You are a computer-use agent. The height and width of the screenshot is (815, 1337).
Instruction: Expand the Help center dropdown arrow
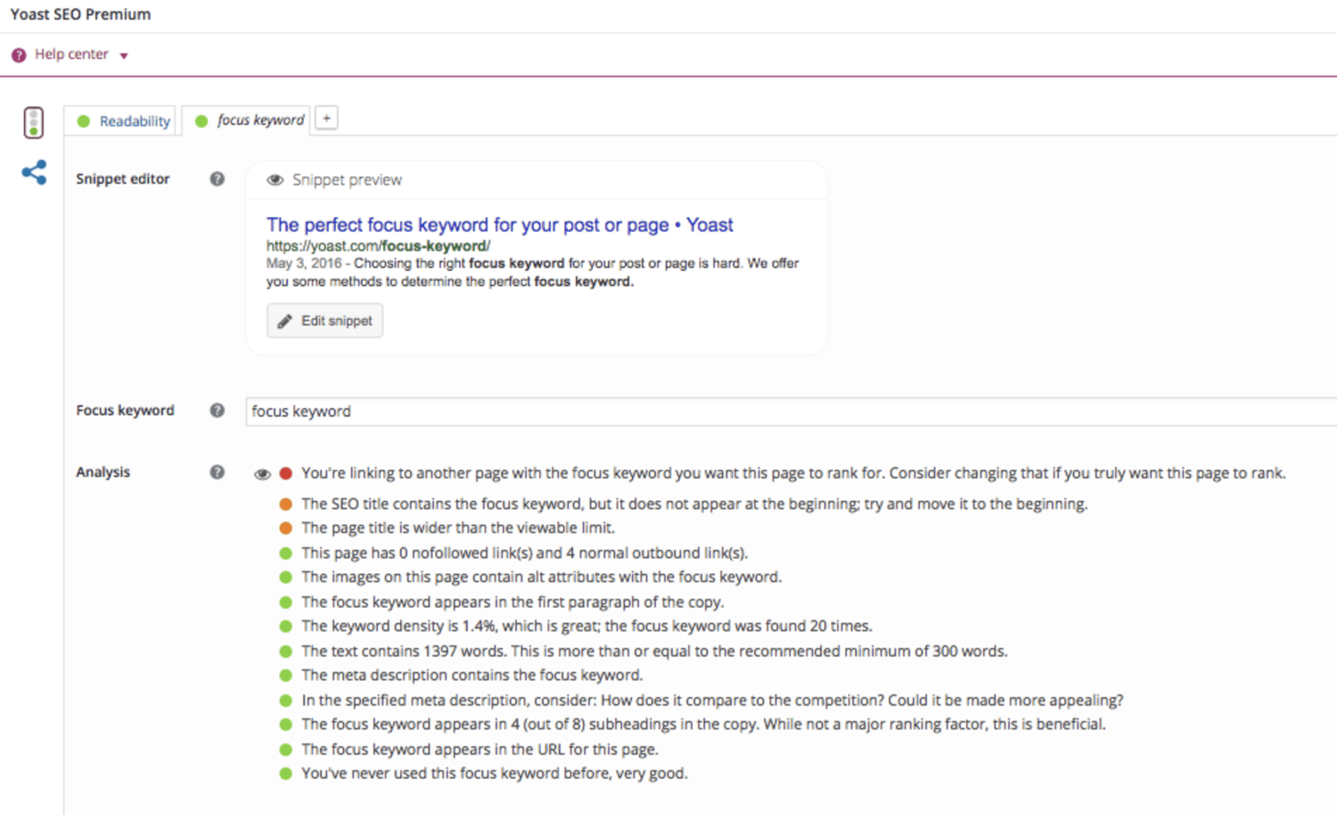(124, 56)
